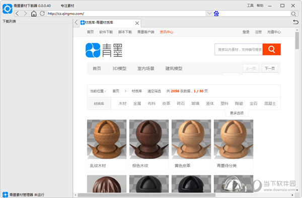Open the 帮助 menu
Image resolution: width=302 pixels, height=198 pixels.
(260, 6)
